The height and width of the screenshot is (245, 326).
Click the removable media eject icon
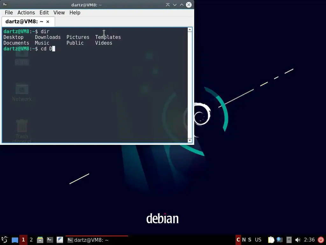pyautogui.click(x=289, y=240)
